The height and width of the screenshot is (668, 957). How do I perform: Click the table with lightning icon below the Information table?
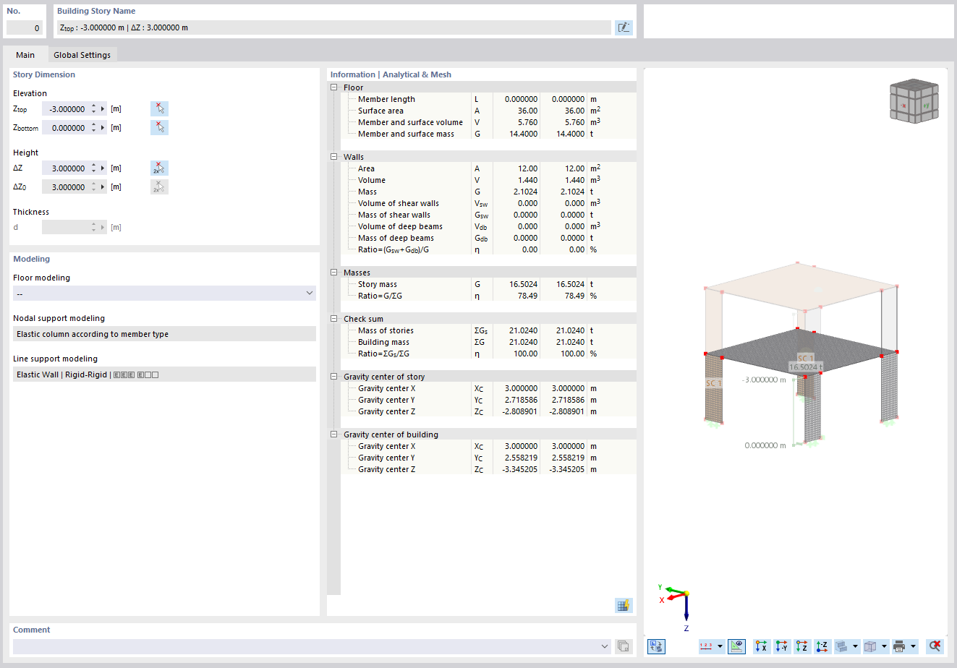624,605
